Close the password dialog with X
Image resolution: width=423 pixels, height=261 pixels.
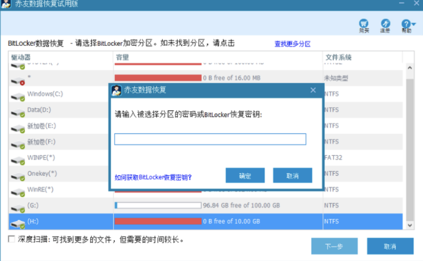pos(313,90)
